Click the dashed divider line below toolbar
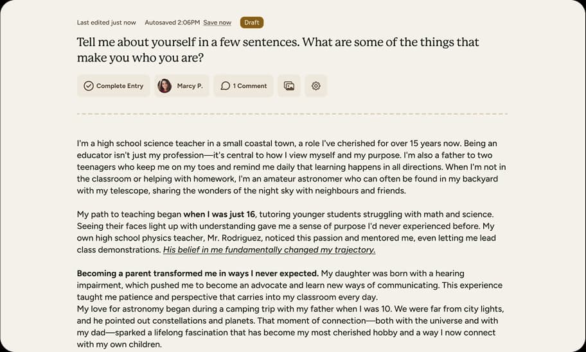Image resolution: width=586 pixels, height=352 pixels. tap(292, 114)
